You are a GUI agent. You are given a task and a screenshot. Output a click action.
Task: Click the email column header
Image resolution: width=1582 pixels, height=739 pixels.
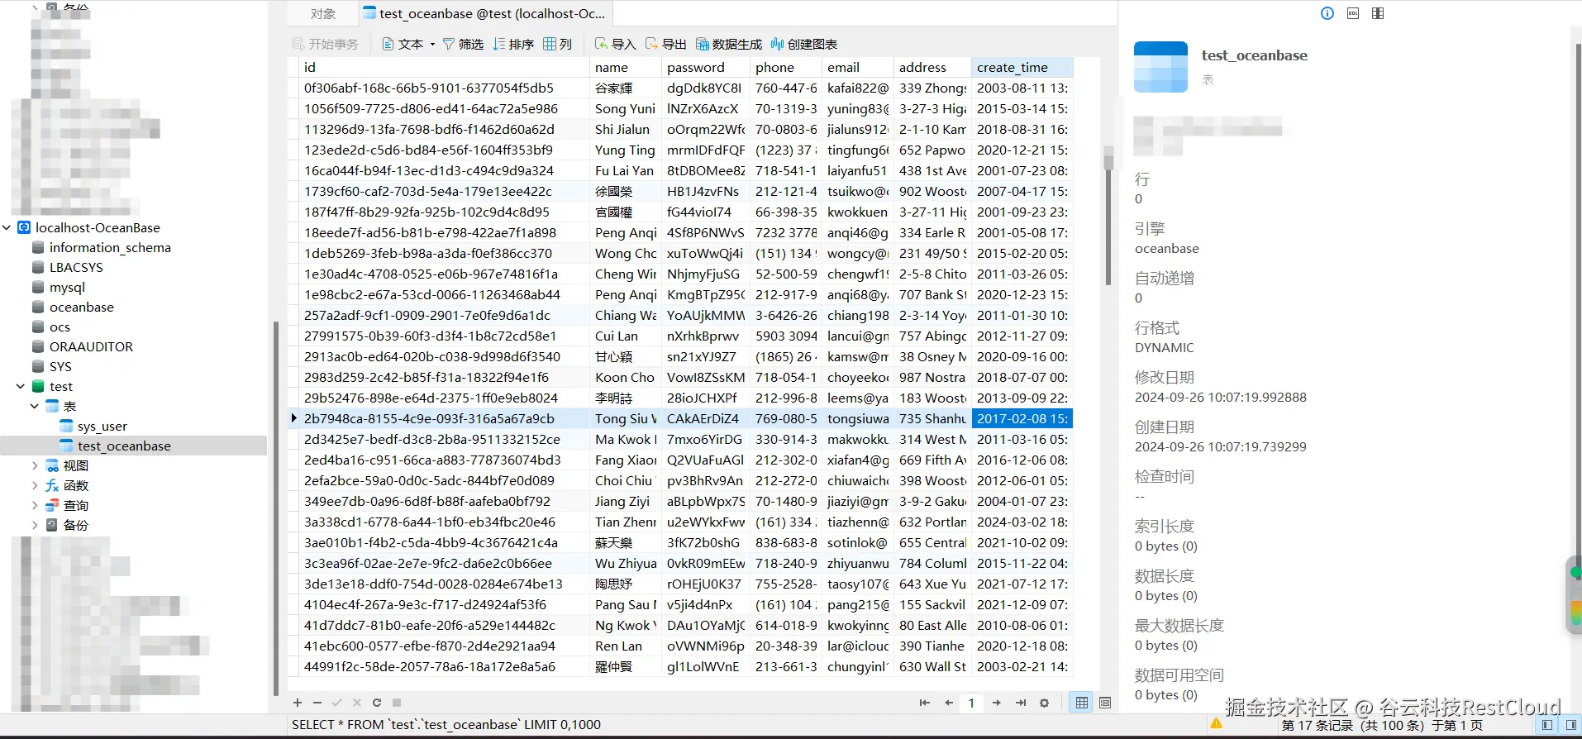(858, 67)
